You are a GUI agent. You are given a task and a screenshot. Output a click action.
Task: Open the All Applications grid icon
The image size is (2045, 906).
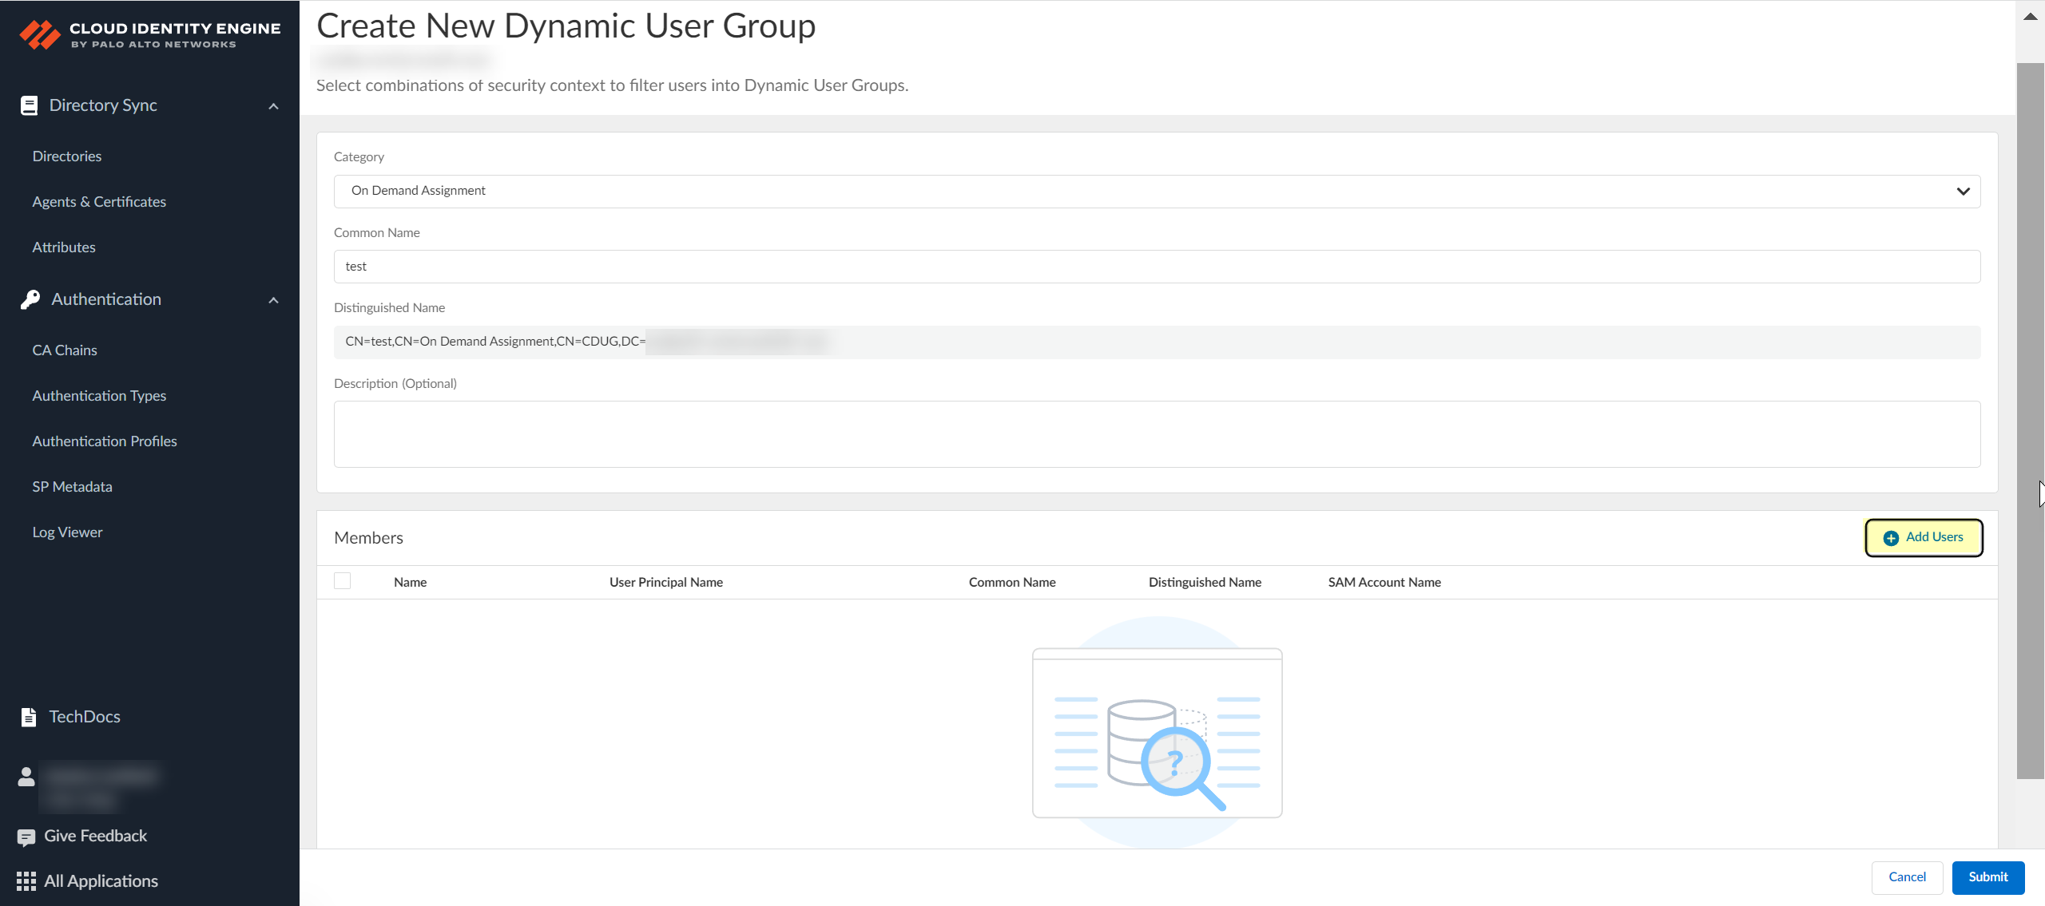(x=26, y=881)
